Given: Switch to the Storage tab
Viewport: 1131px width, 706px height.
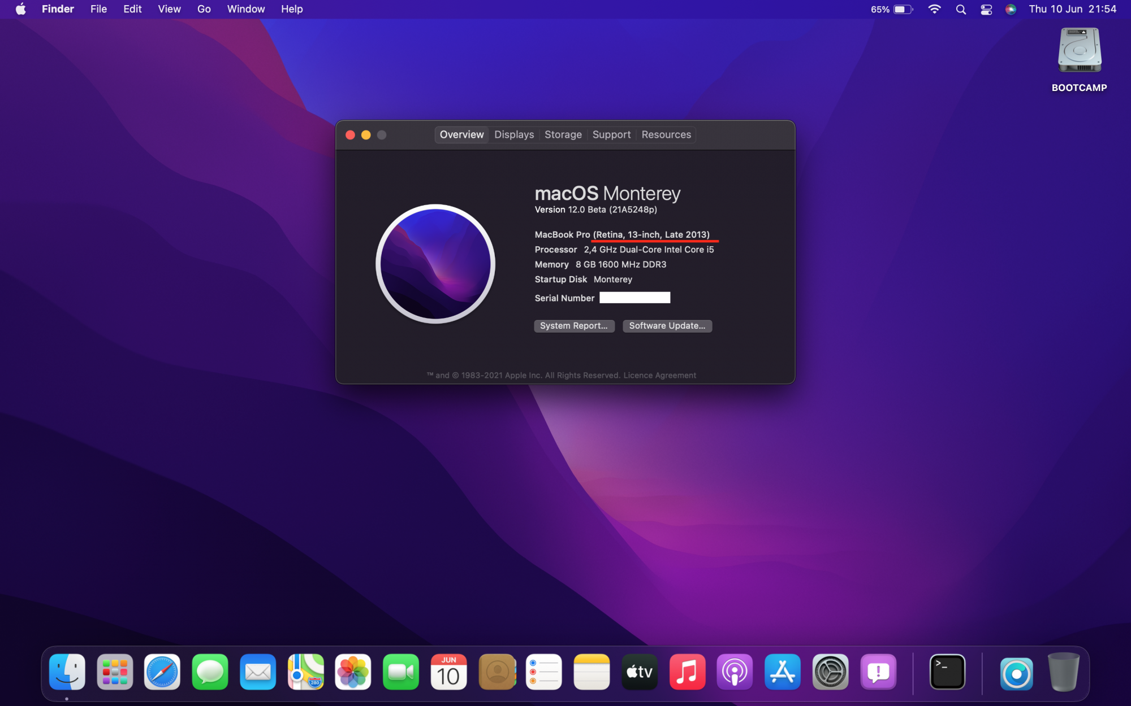Looking at the screenshot, I should pos(563,134).
